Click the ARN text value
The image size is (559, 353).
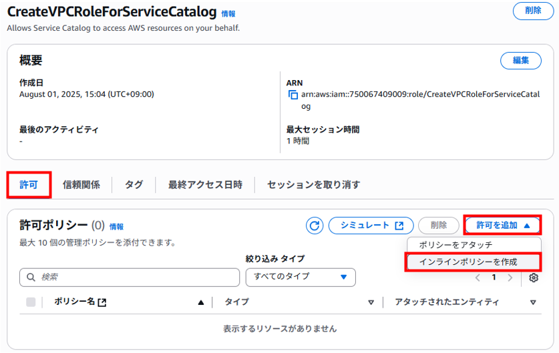pos(420,100)
